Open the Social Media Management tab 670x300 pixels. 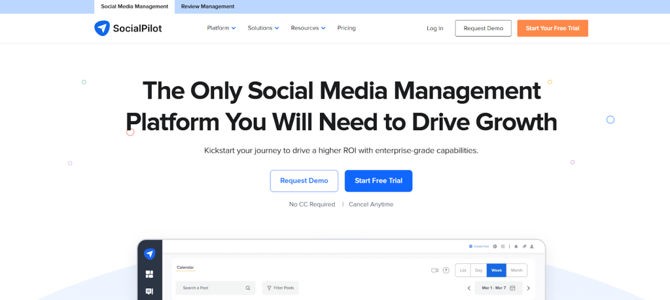(x=135, y=7)
